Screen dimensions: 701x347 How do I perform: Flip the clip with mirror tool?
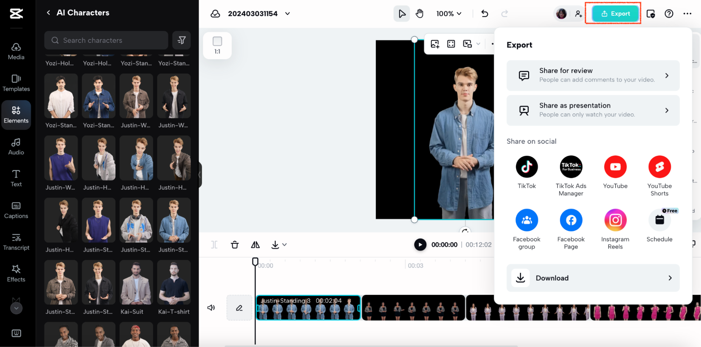pos(255,245)
